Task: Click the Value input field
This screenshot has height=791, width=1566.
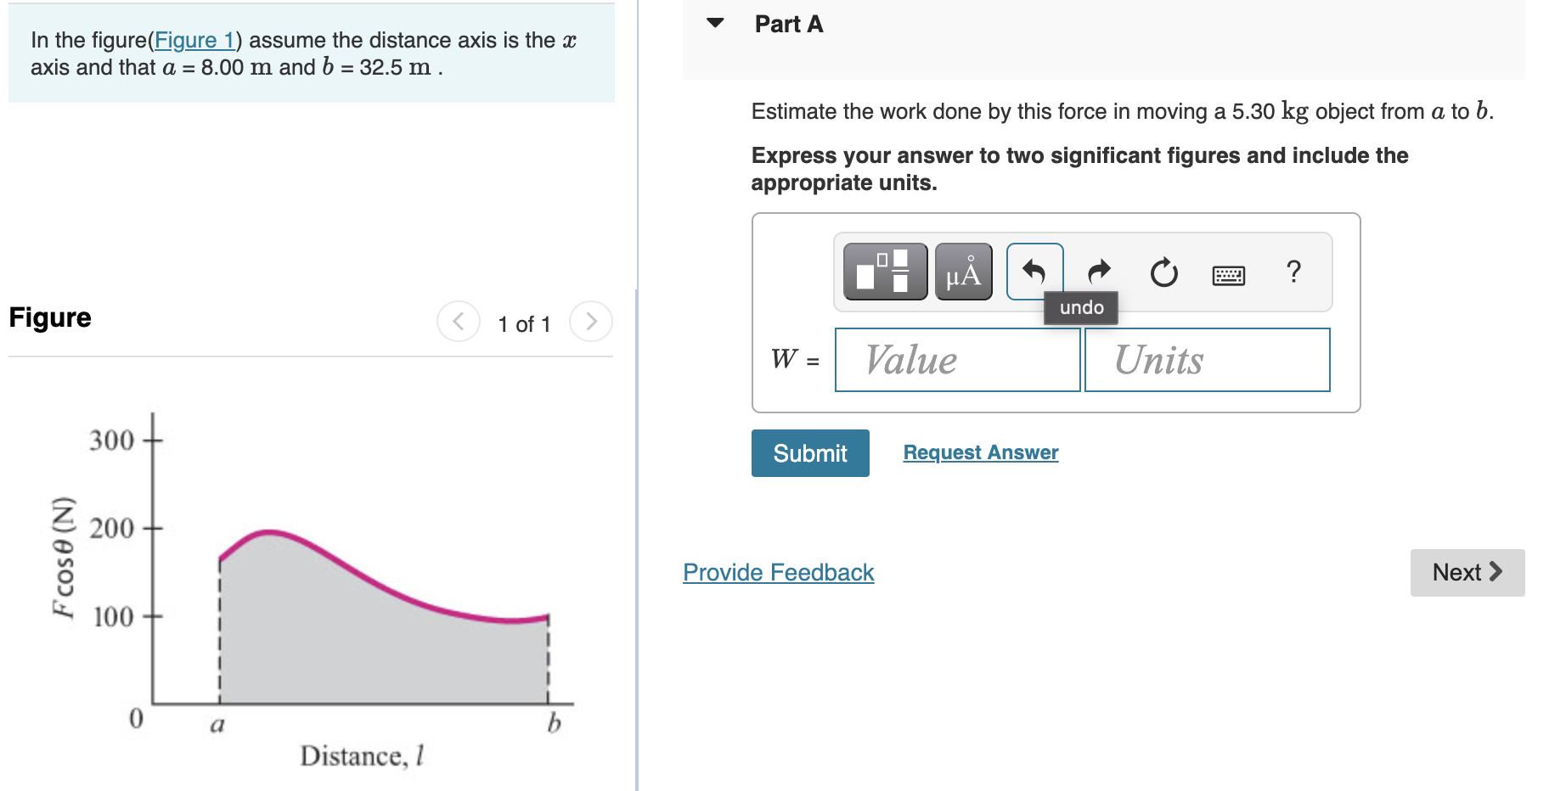Action: pos(957,360)
